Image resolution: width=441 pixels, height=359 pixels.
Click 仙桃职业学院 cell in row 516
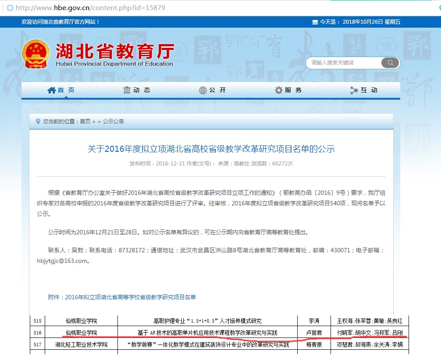click(81, 333)
